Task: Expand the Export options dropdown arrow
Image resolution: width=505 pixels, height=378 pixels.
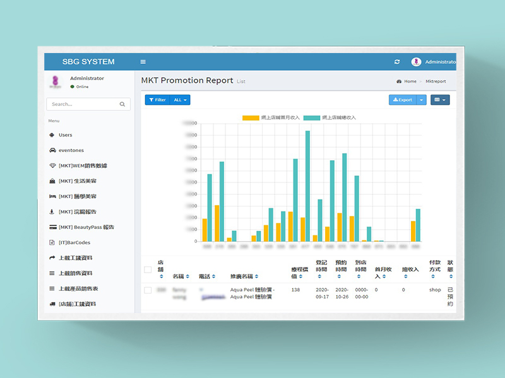Action: (x=422, y=100)
